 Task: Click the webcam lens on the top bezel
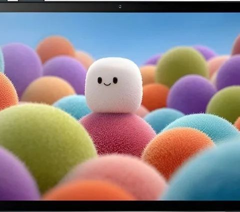(x=120, y=6)
